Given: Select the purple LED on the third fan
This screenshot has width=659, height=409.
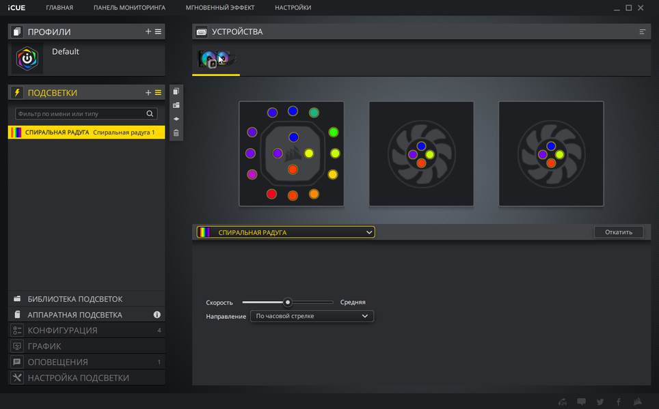Looking at the screenshot, I should [x=543, y=154].
